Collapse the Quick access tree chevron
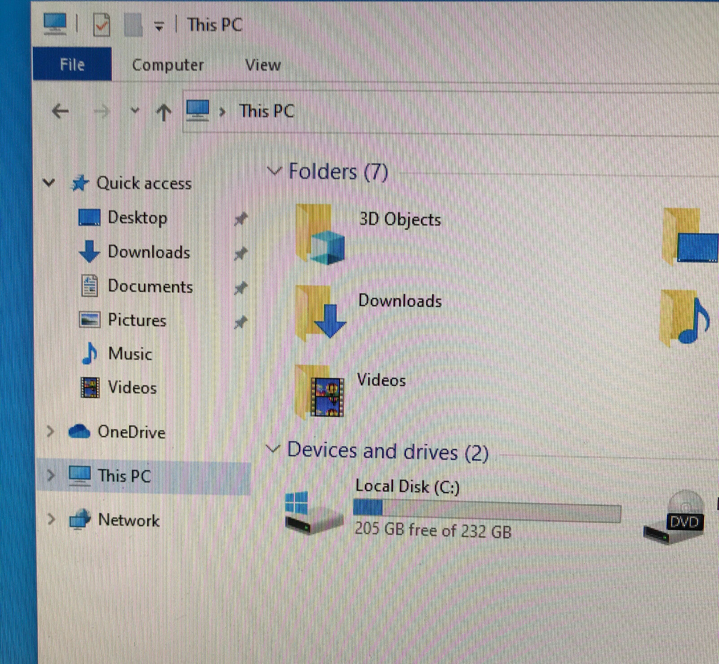719x664 pixels. coord(49,183)
